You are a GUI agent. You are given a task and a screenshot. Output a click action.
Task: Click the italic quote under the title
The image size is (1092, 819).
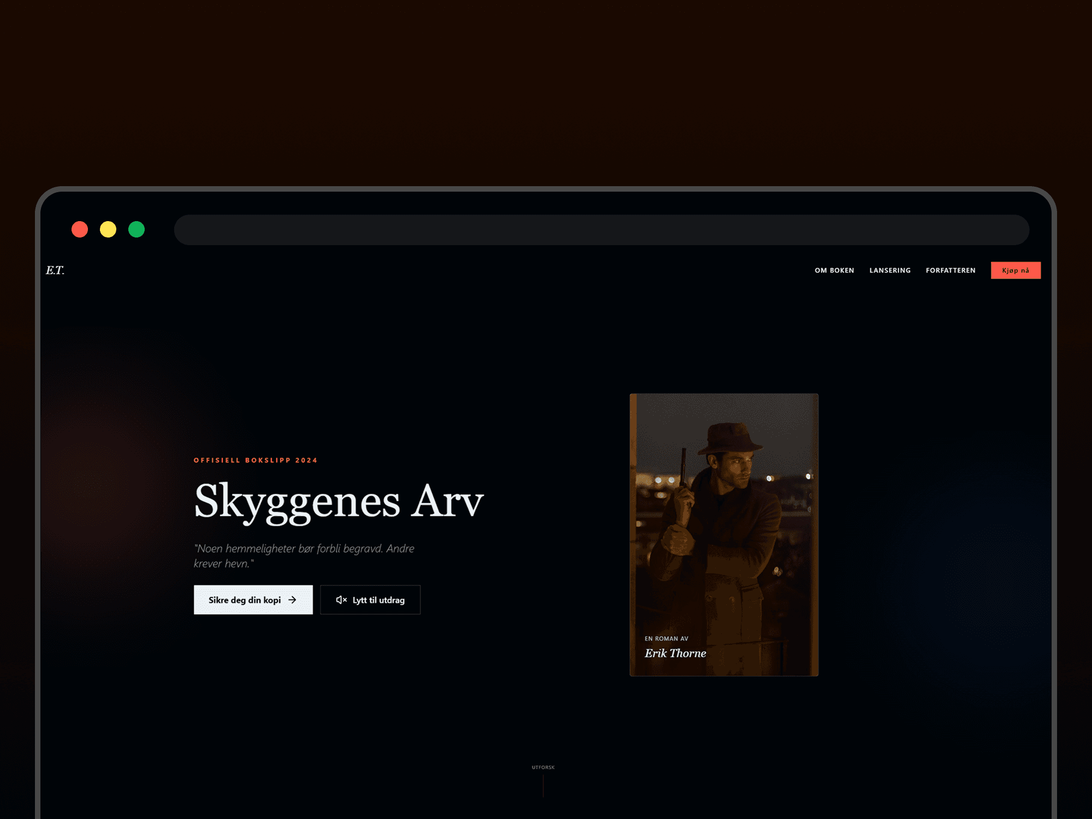(304, 555)
